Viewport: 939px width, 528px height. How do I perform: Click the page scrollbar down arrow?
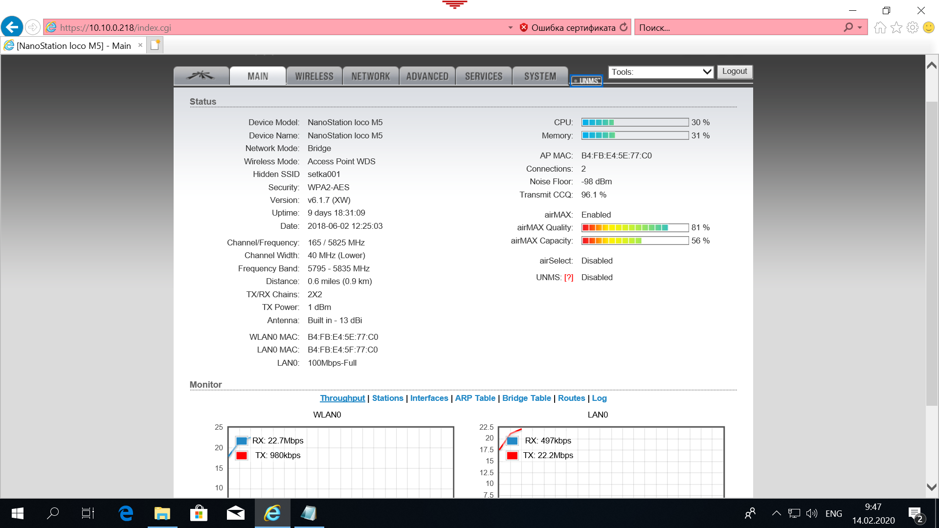(x=932, y=487)
